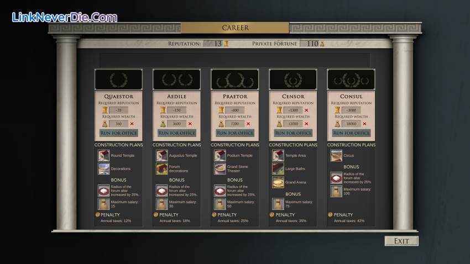Click the Round Temple construction plan icon

coord(103,156)
